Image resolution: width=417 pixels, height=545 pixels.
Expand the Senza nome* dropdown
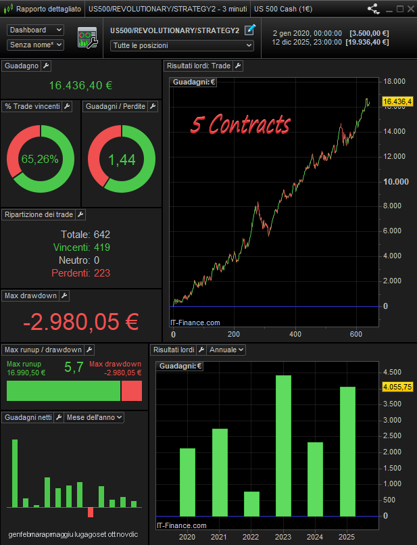coord(35,45)
